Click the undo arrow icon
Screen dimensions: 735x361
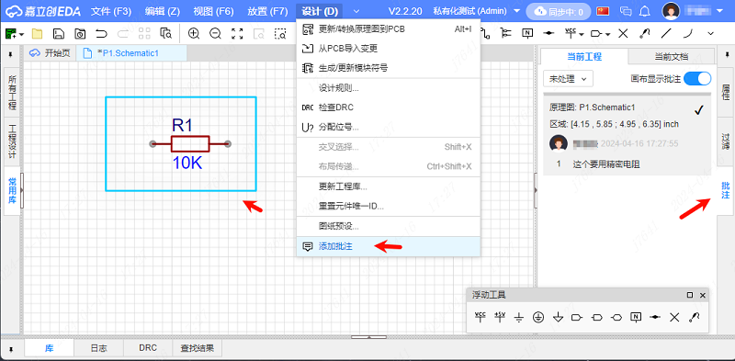click(101, 33)
